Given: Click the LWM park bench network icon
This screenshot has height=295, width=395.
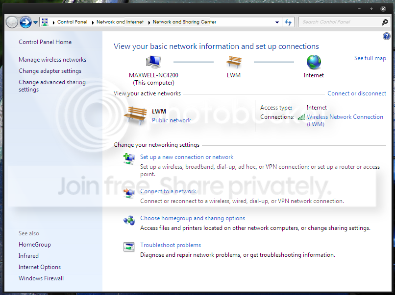Looking at the screenshot, I should (234, 62).
